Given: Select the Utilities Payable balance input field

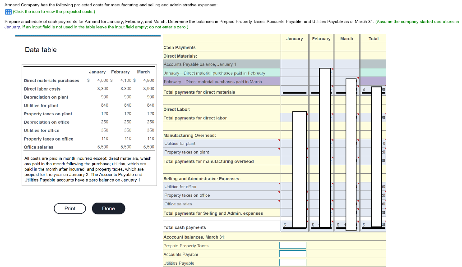Looking at the screenshot, I should pyautogui.click(x=292, y=262).
